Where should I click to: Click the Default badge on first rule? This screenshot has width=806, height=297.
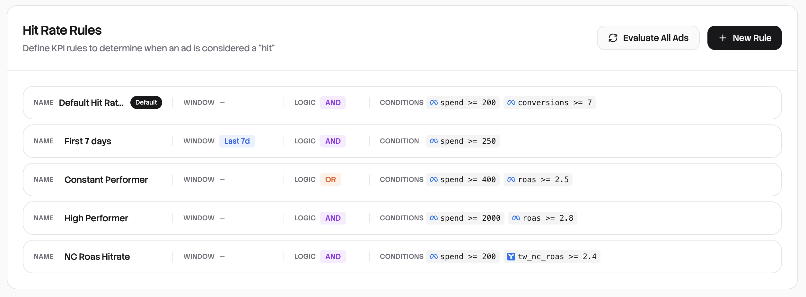pos(146,103)
